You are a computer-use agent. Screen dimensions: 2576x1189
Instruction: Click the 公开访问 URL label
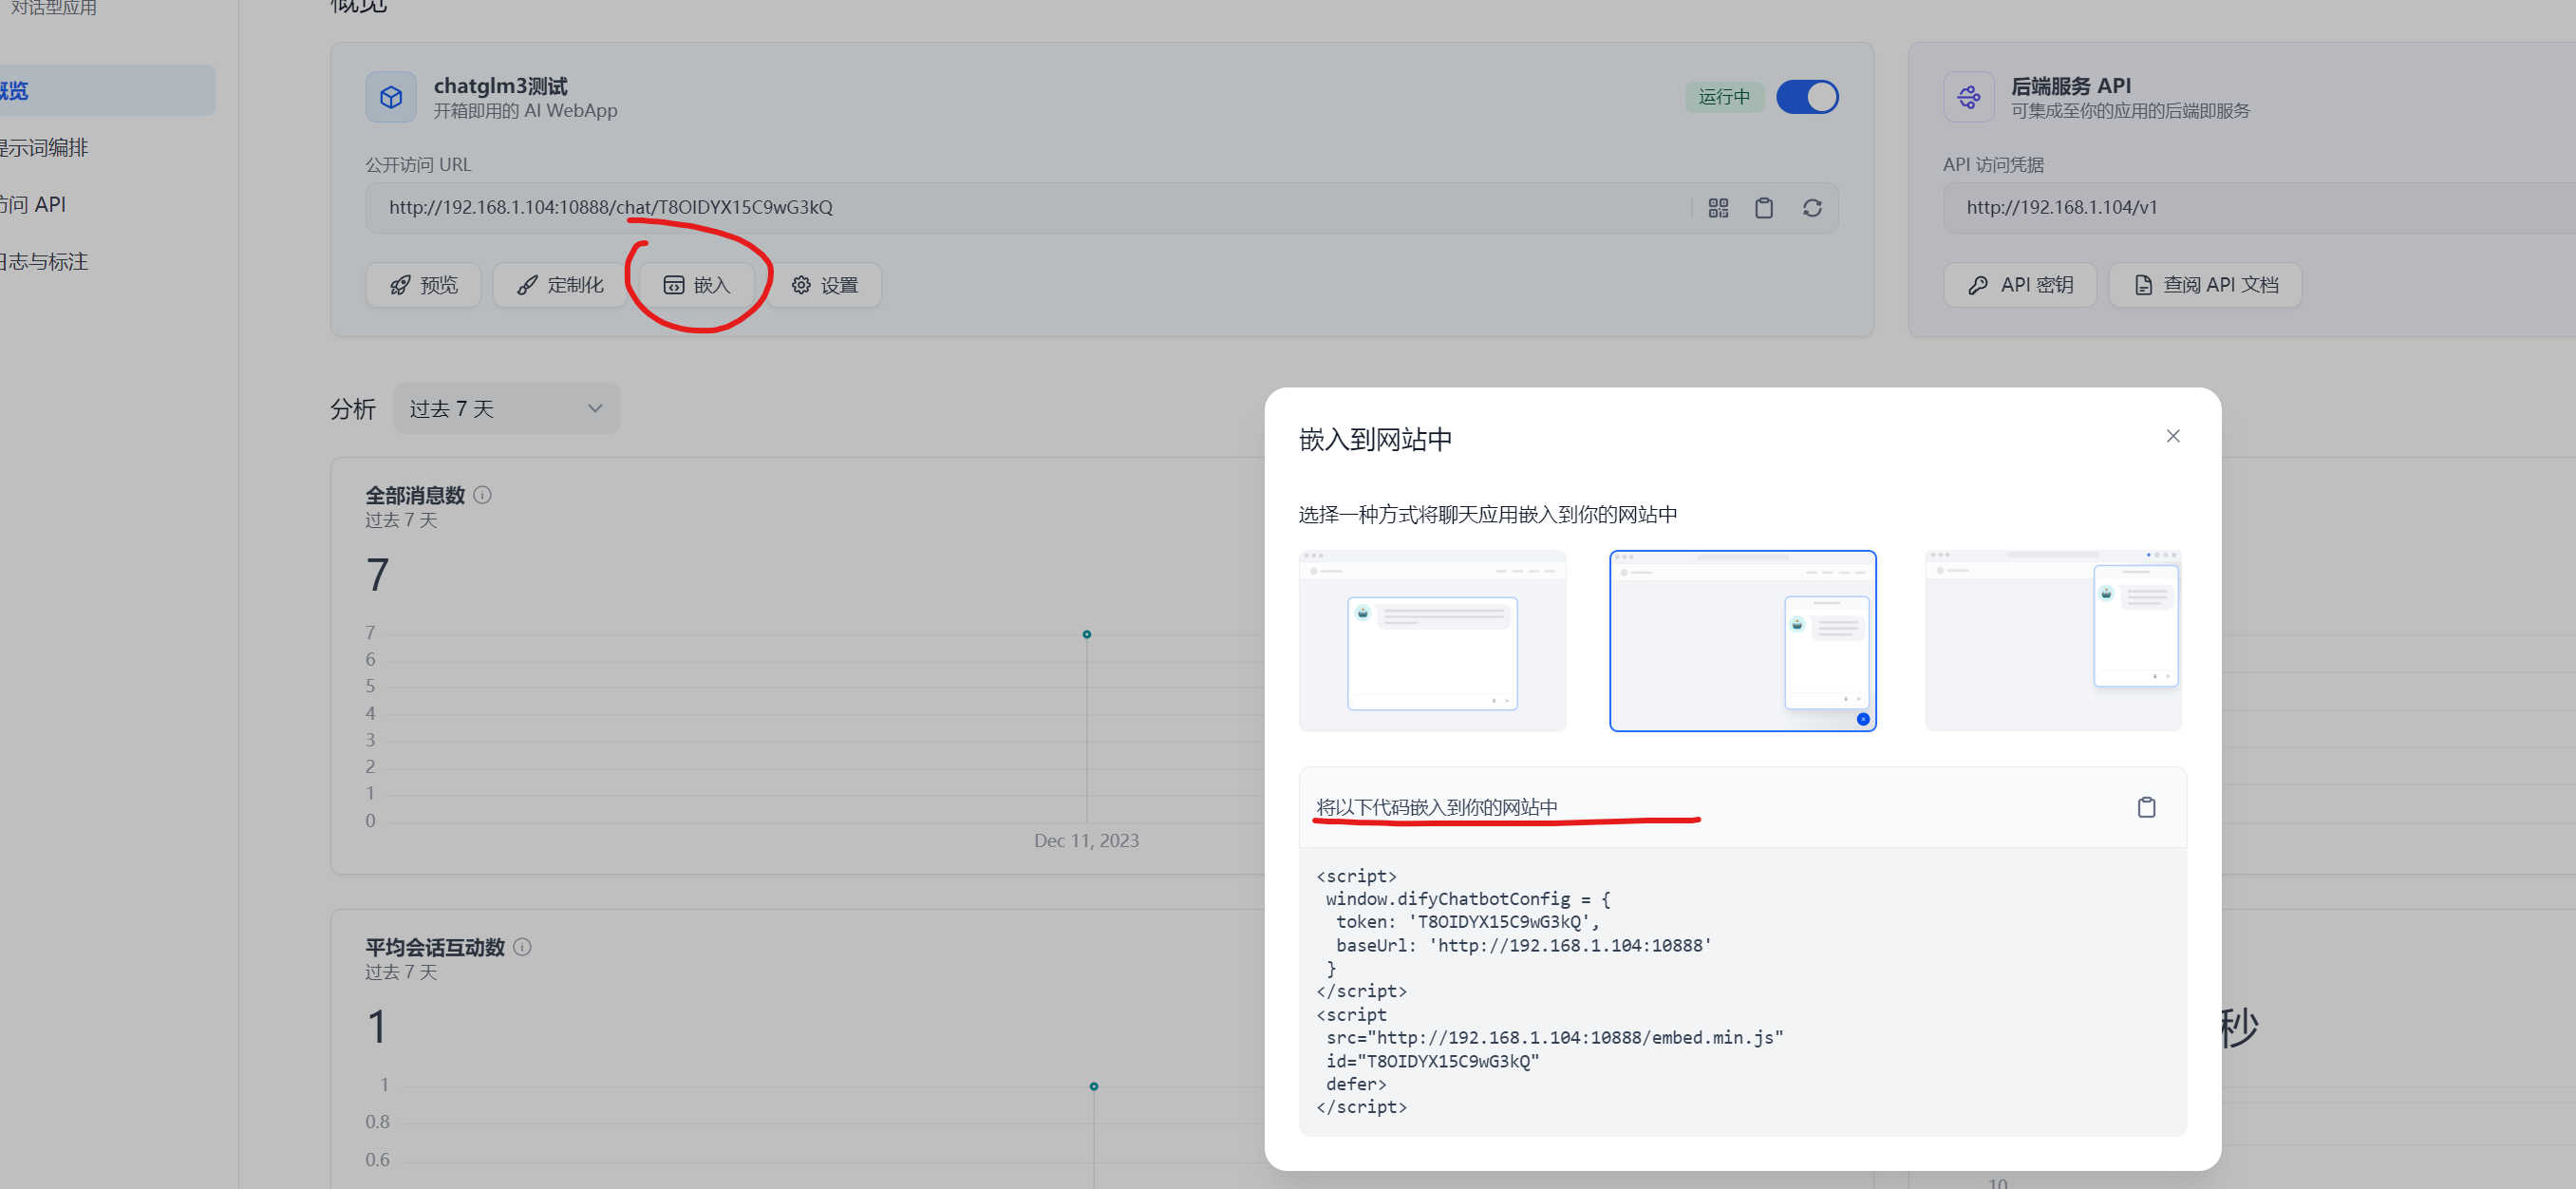(418, 165)
